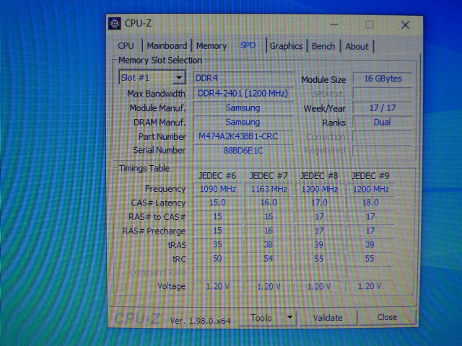462x346 pixels.
Task: Click the CPU-Z app icon in title bar
Action: pos(115,24)
